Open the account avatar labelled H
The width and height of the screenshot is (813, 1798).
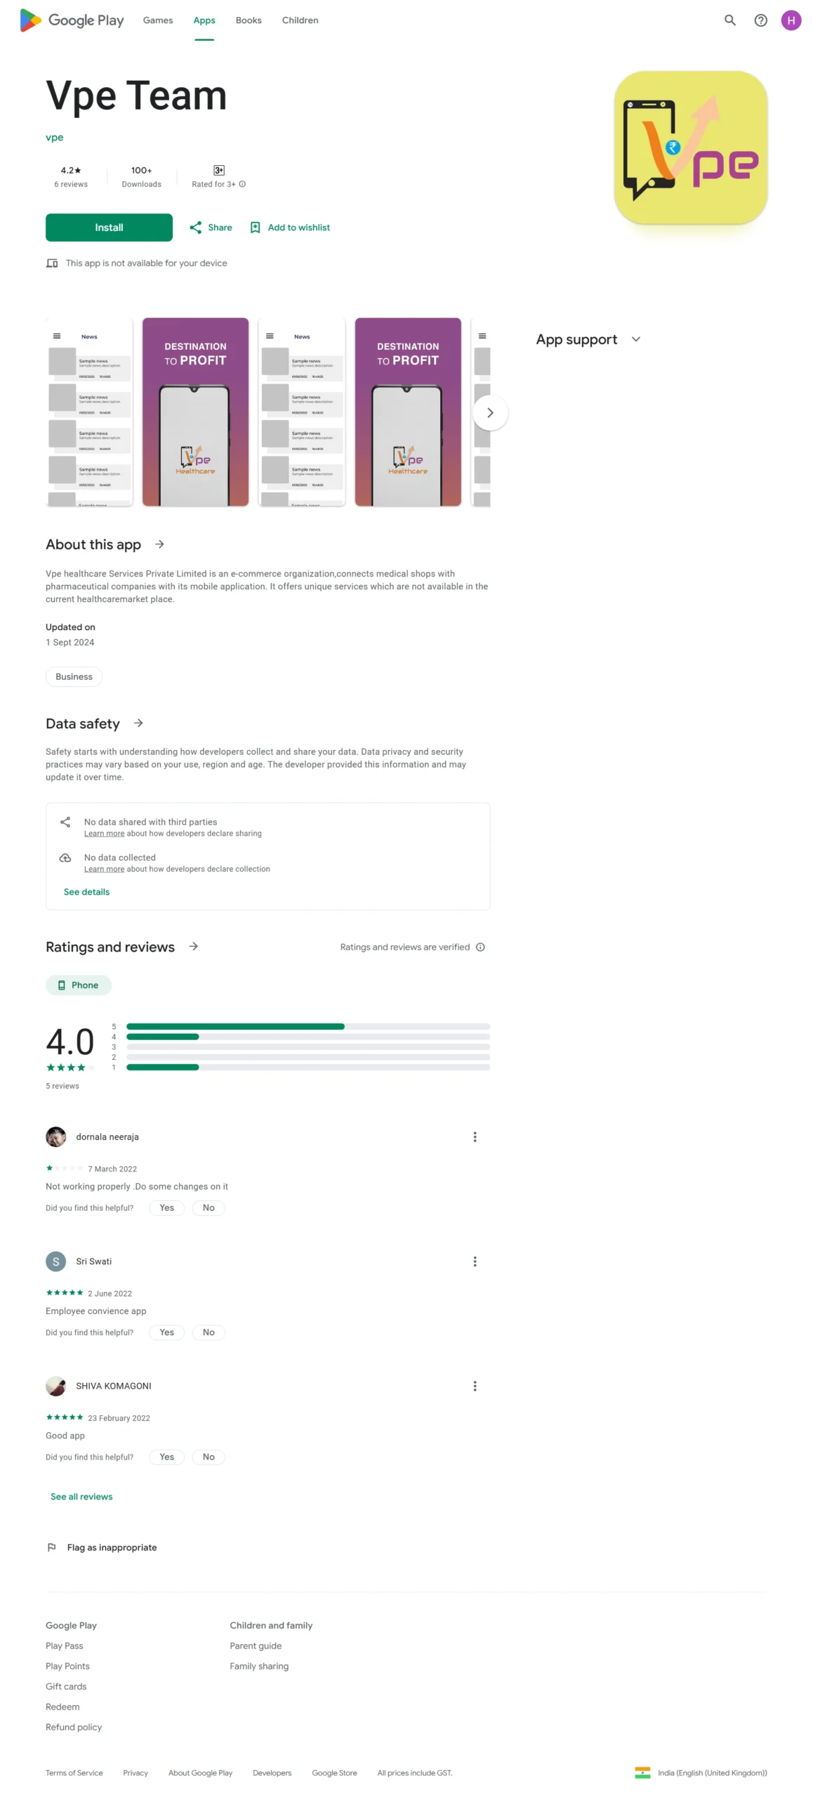791,20
